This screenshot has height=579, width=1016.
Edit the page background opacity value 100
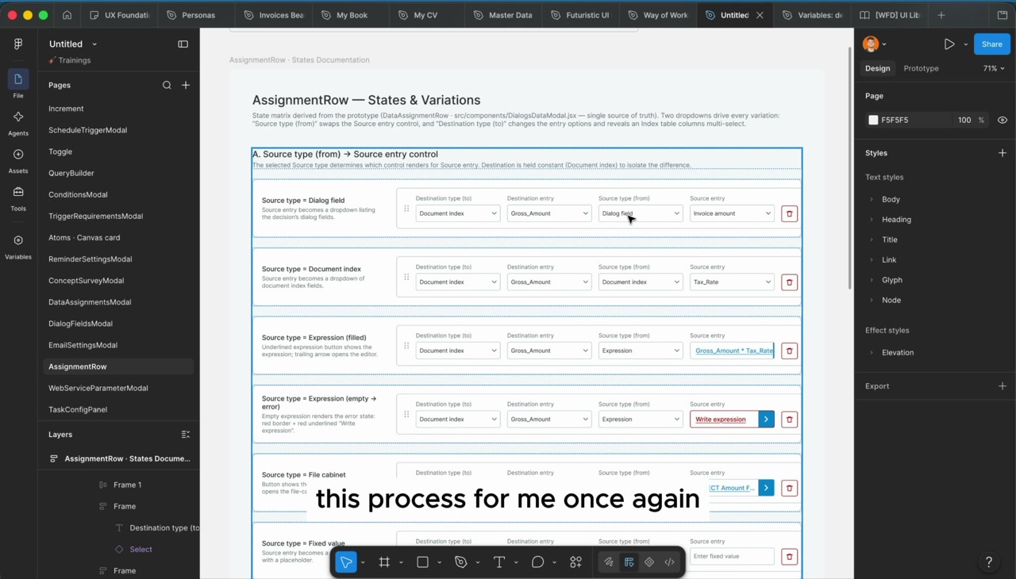point(964,121)
